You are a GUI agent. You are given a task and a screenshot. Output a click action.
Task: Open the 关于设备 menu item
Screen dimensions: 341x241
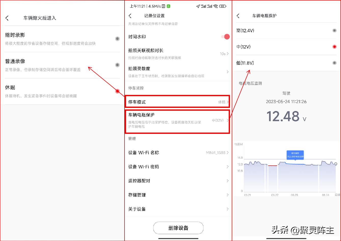[x=178, y=209]
